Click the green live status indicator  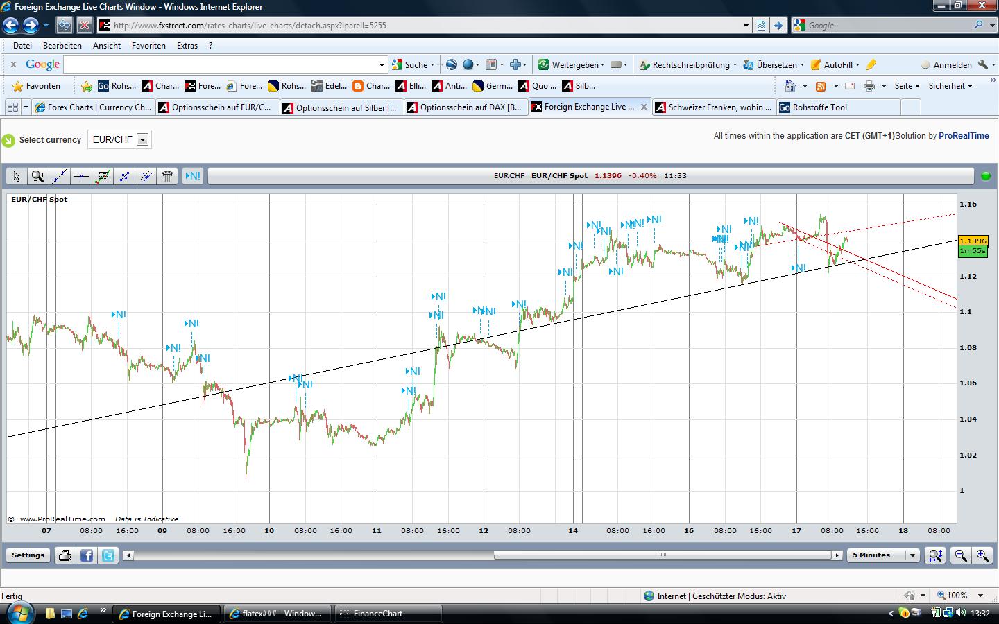coord(986,176)
